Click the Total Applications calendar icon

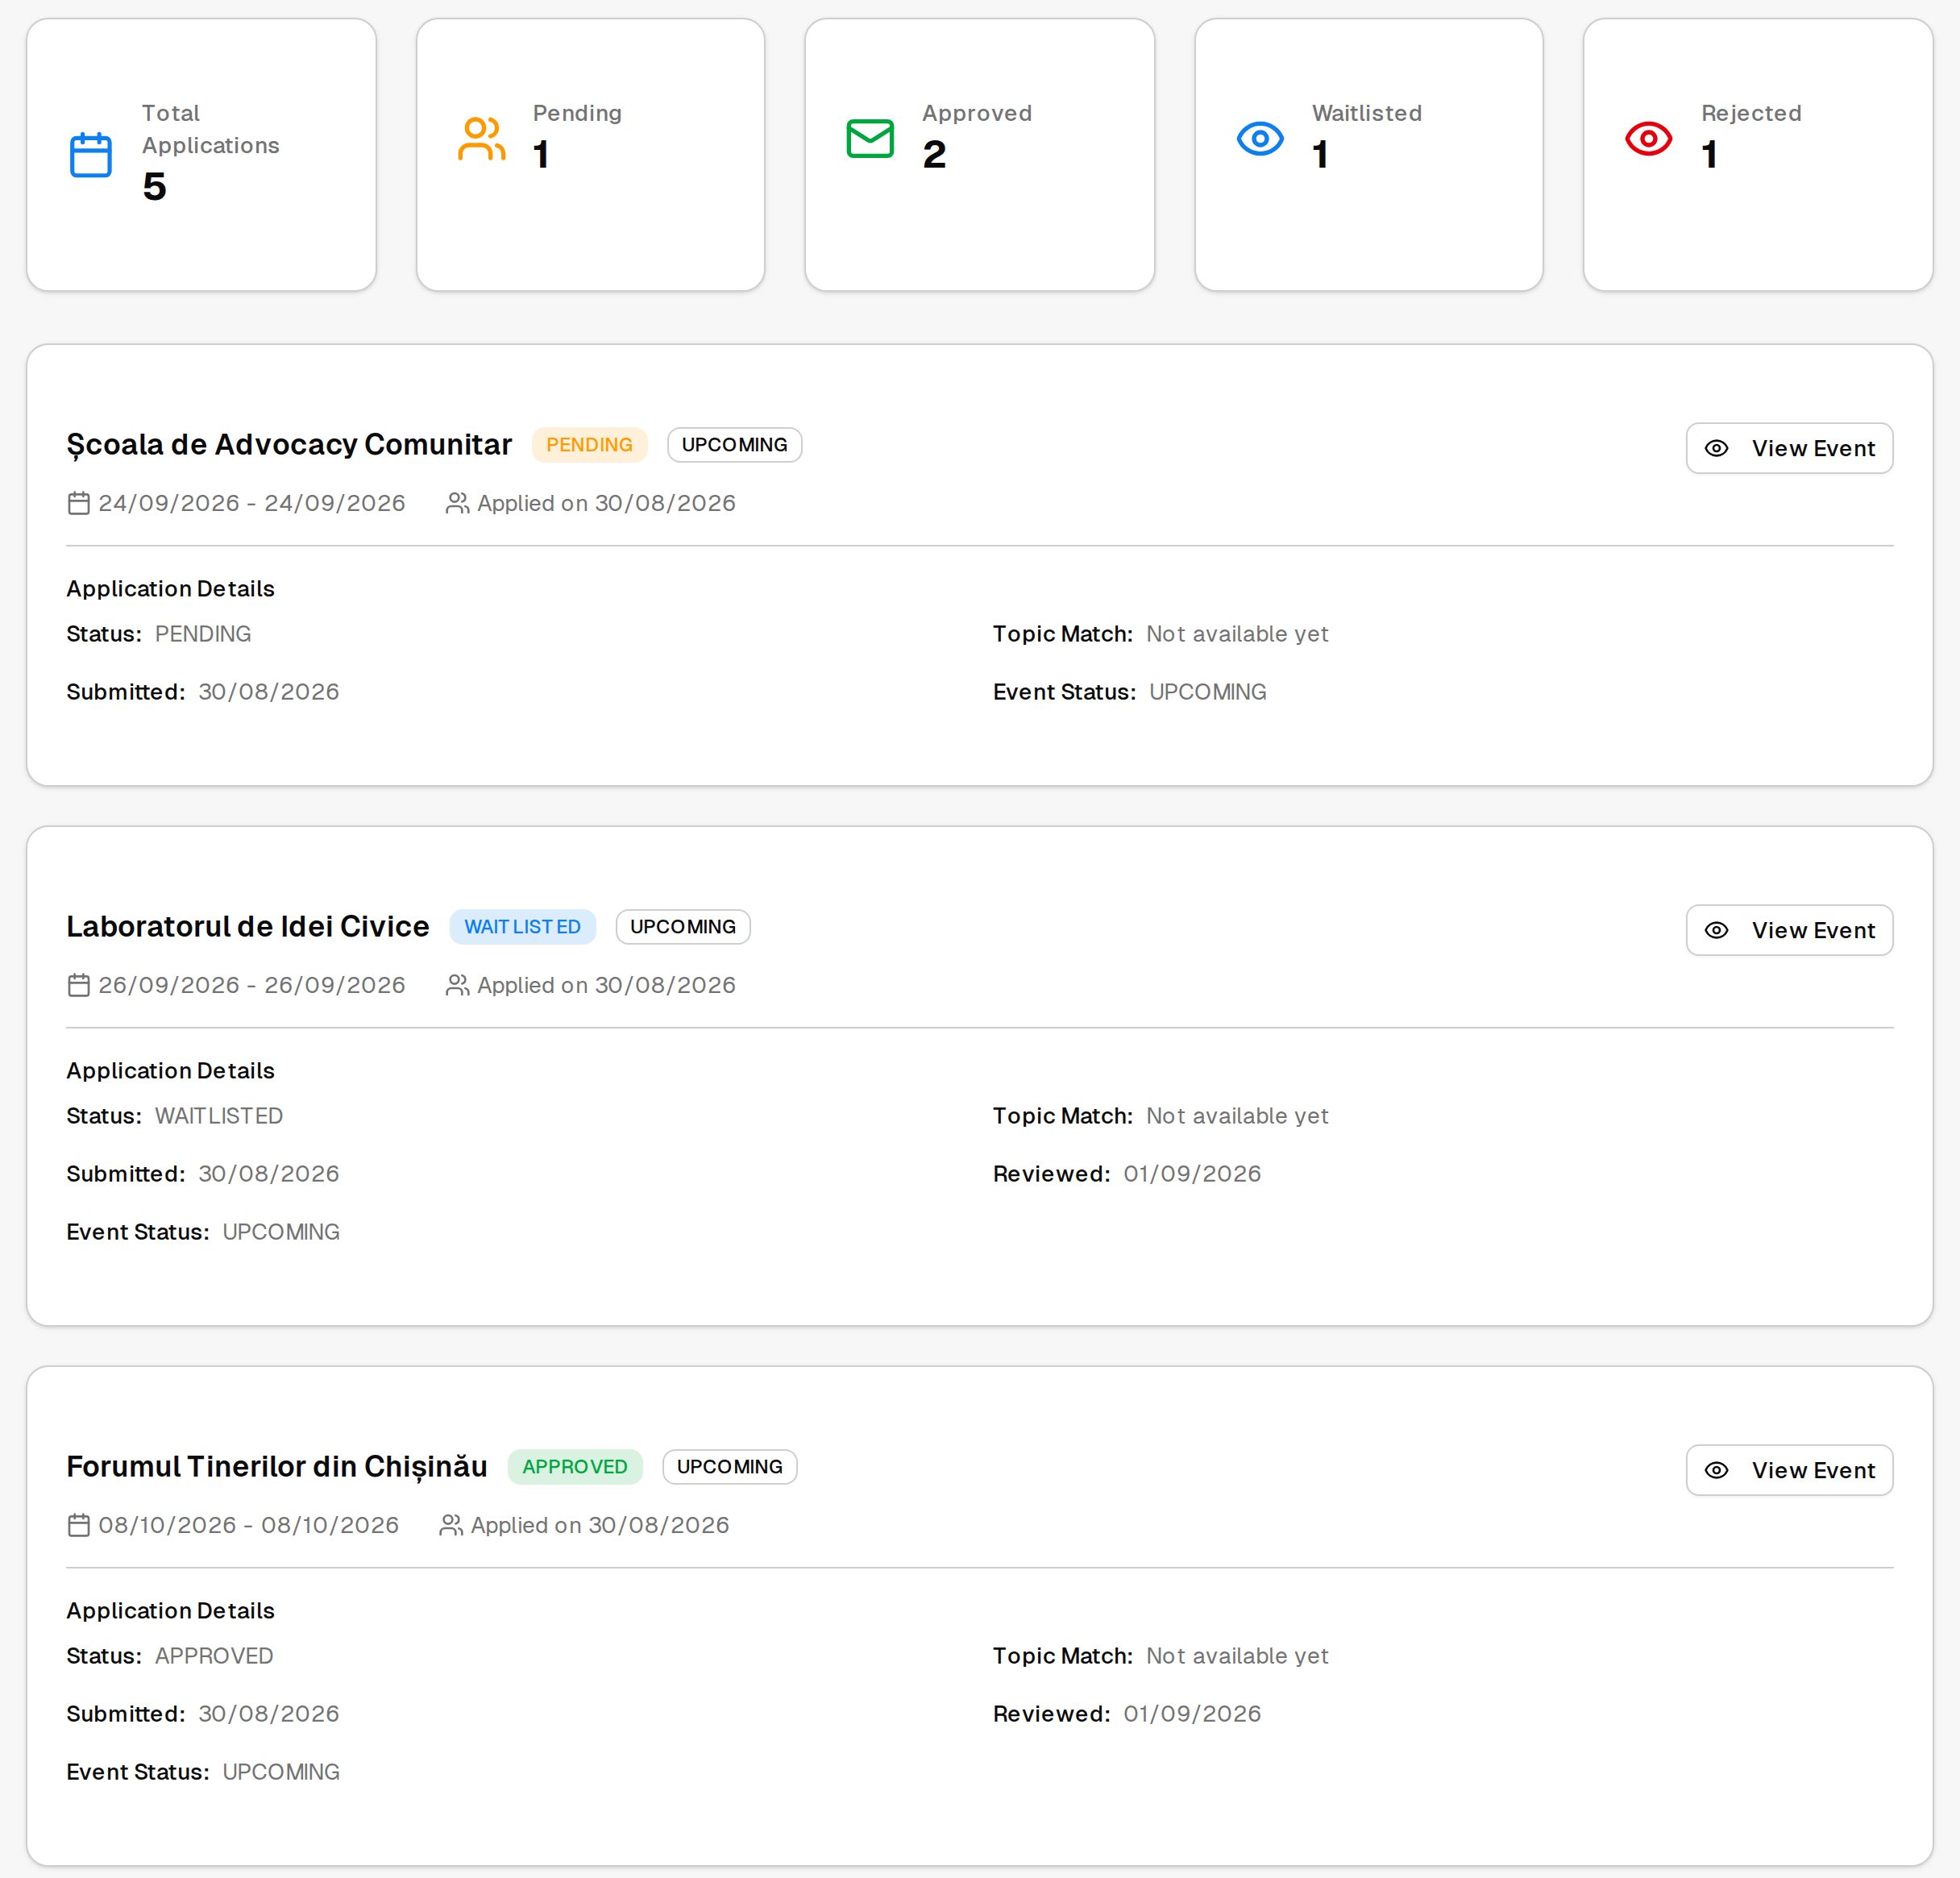click(91, 155)
